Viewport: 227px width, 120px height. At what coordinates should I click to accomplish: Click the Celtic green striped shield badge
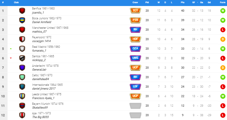(22, 77)
